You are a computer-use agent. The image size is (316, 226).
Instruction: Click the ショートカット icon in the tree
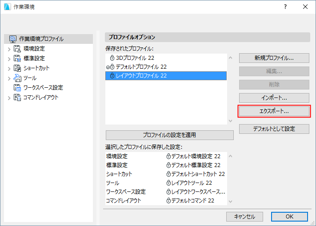tap(17, 68)
